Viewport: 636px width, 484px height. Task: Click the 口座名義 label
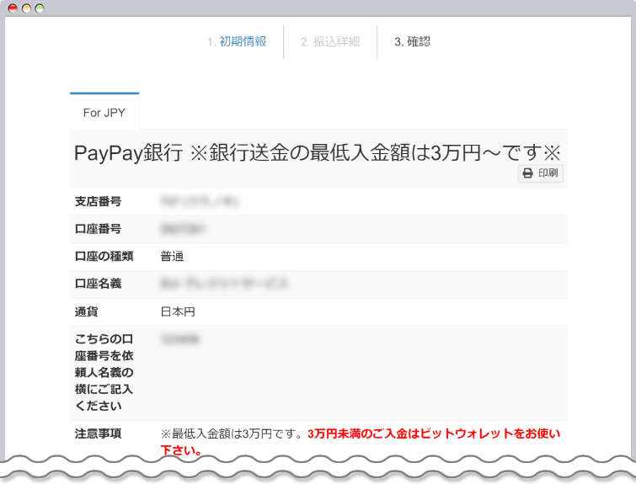point(99,284)
